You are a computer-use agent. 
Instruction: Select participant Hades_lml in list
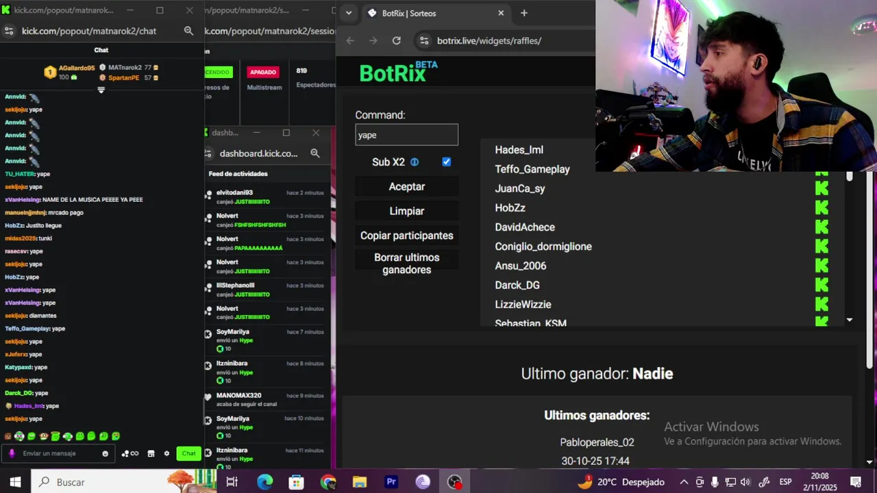pos(519,150)
